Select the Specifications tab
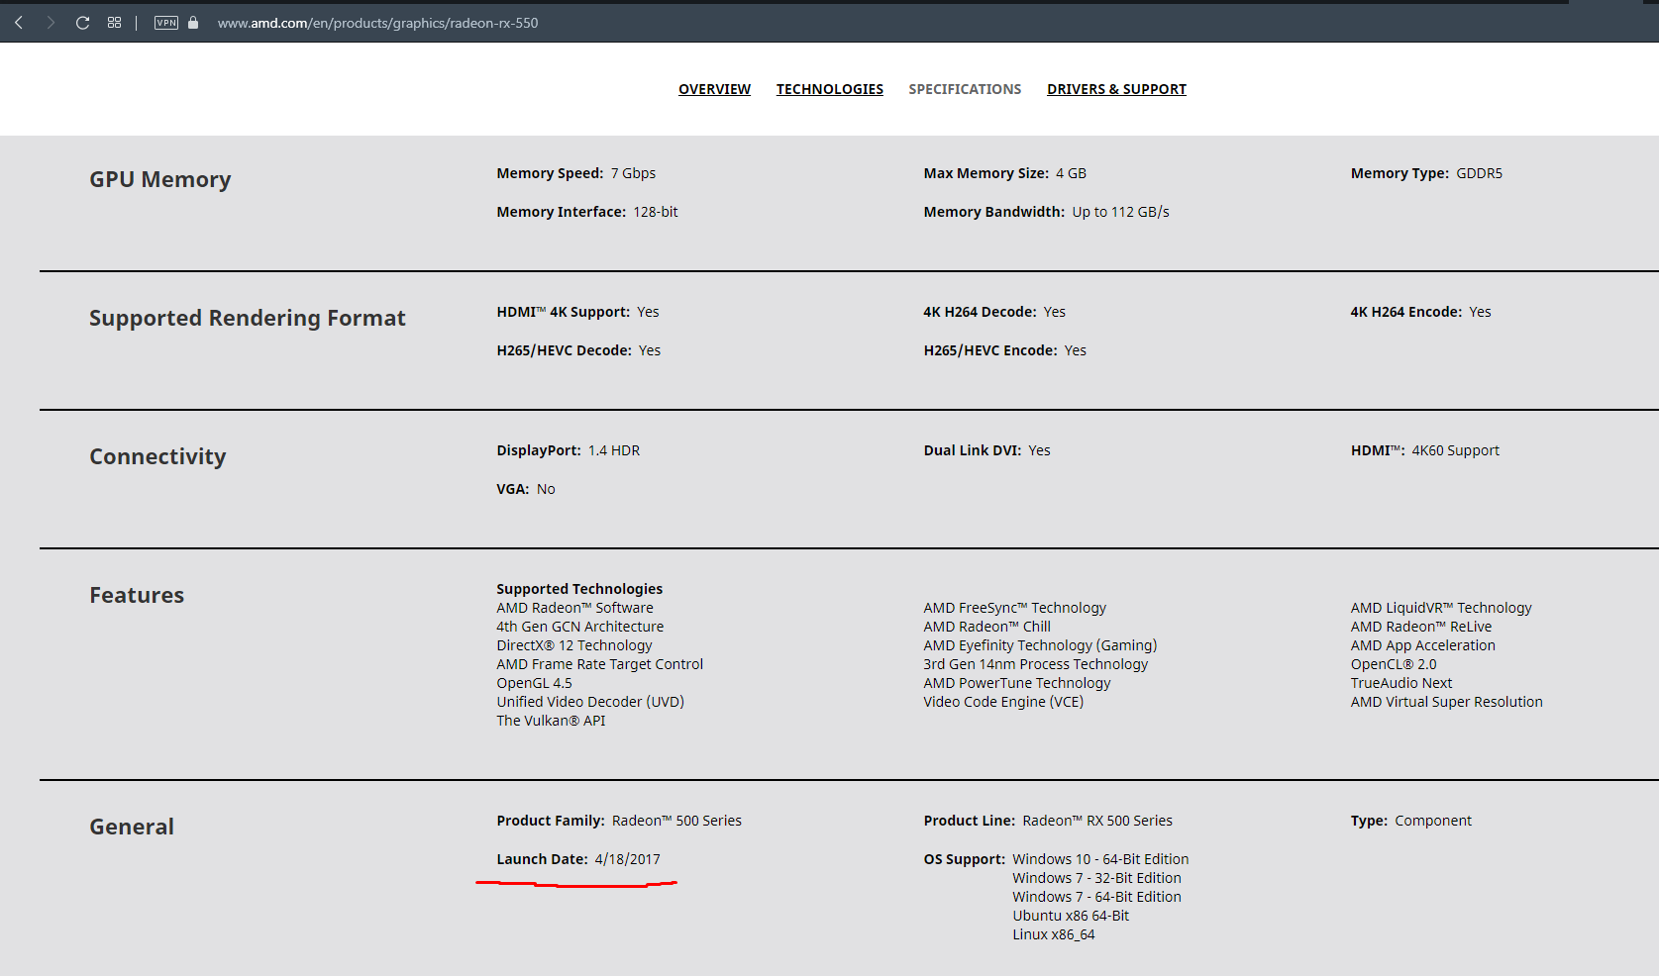Screen dimensions: 1659x976 [x=965, y=89]
